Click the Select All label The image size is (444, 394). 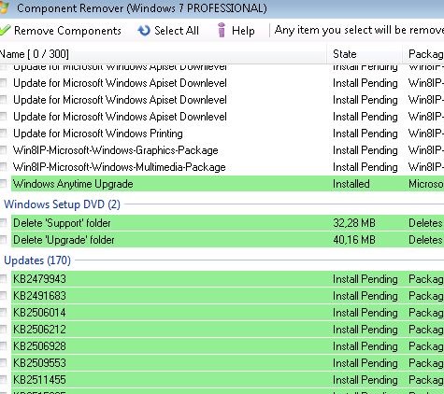177,31
